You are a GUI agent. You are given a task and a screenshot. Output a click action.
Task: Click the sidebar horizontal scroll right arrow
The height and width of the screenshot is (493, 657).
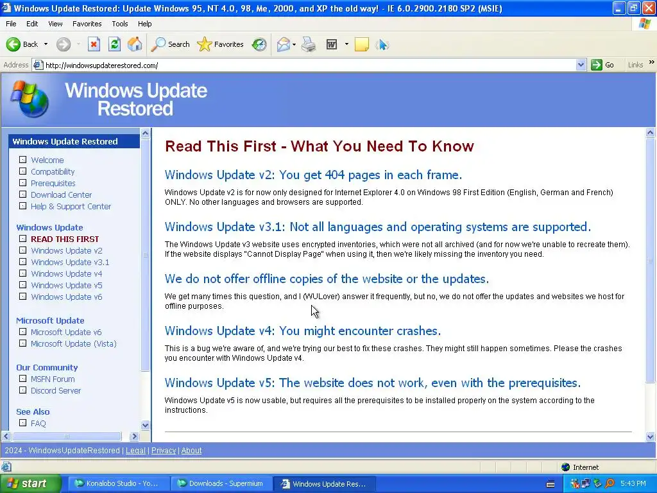pyautogui.click(x=134, y=437)
